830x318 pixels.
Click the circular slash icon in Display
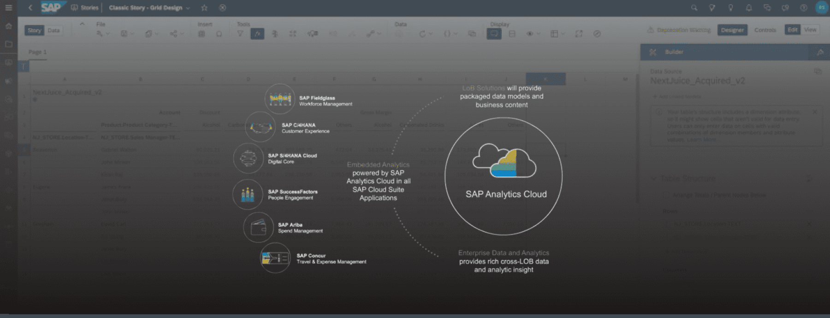(597, 34)
